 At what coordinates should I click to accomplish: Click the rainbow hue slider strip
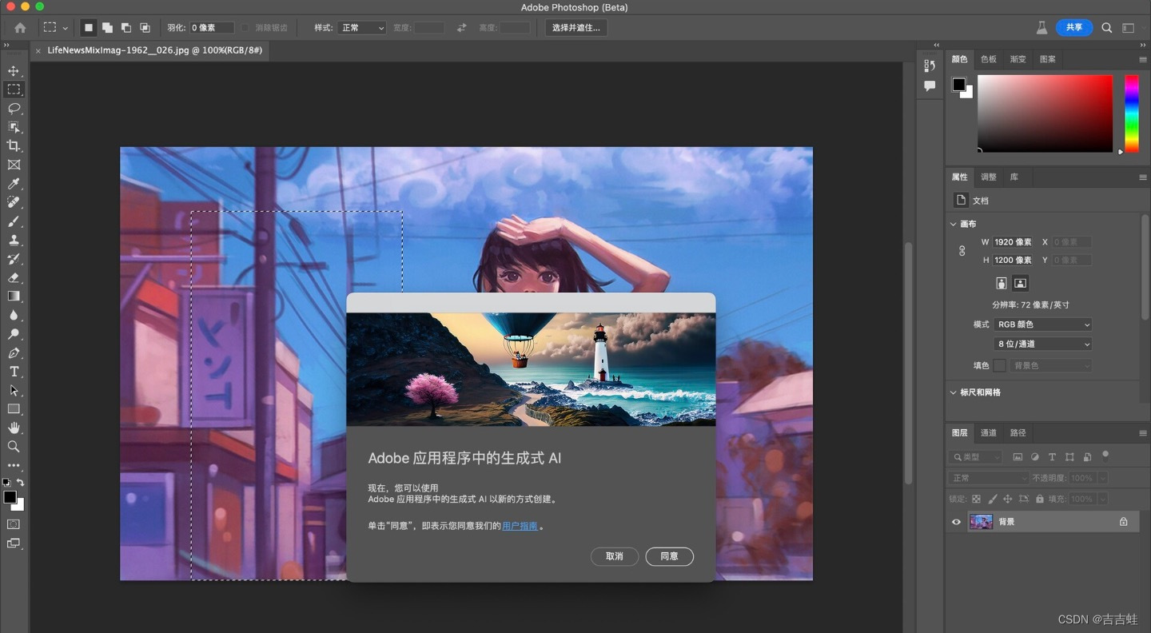1132,113
